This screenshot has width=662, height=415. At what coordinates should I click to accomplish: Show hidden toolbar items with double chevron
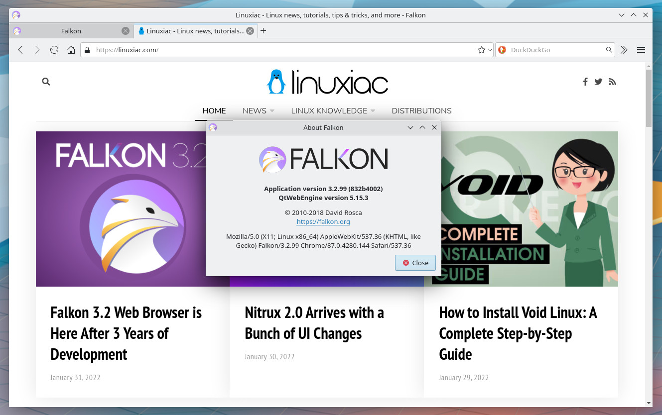click(624, 50)
